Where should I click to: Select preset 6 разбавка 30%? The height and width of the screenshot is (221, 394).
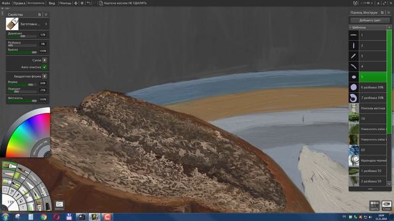tap(368, 87)
